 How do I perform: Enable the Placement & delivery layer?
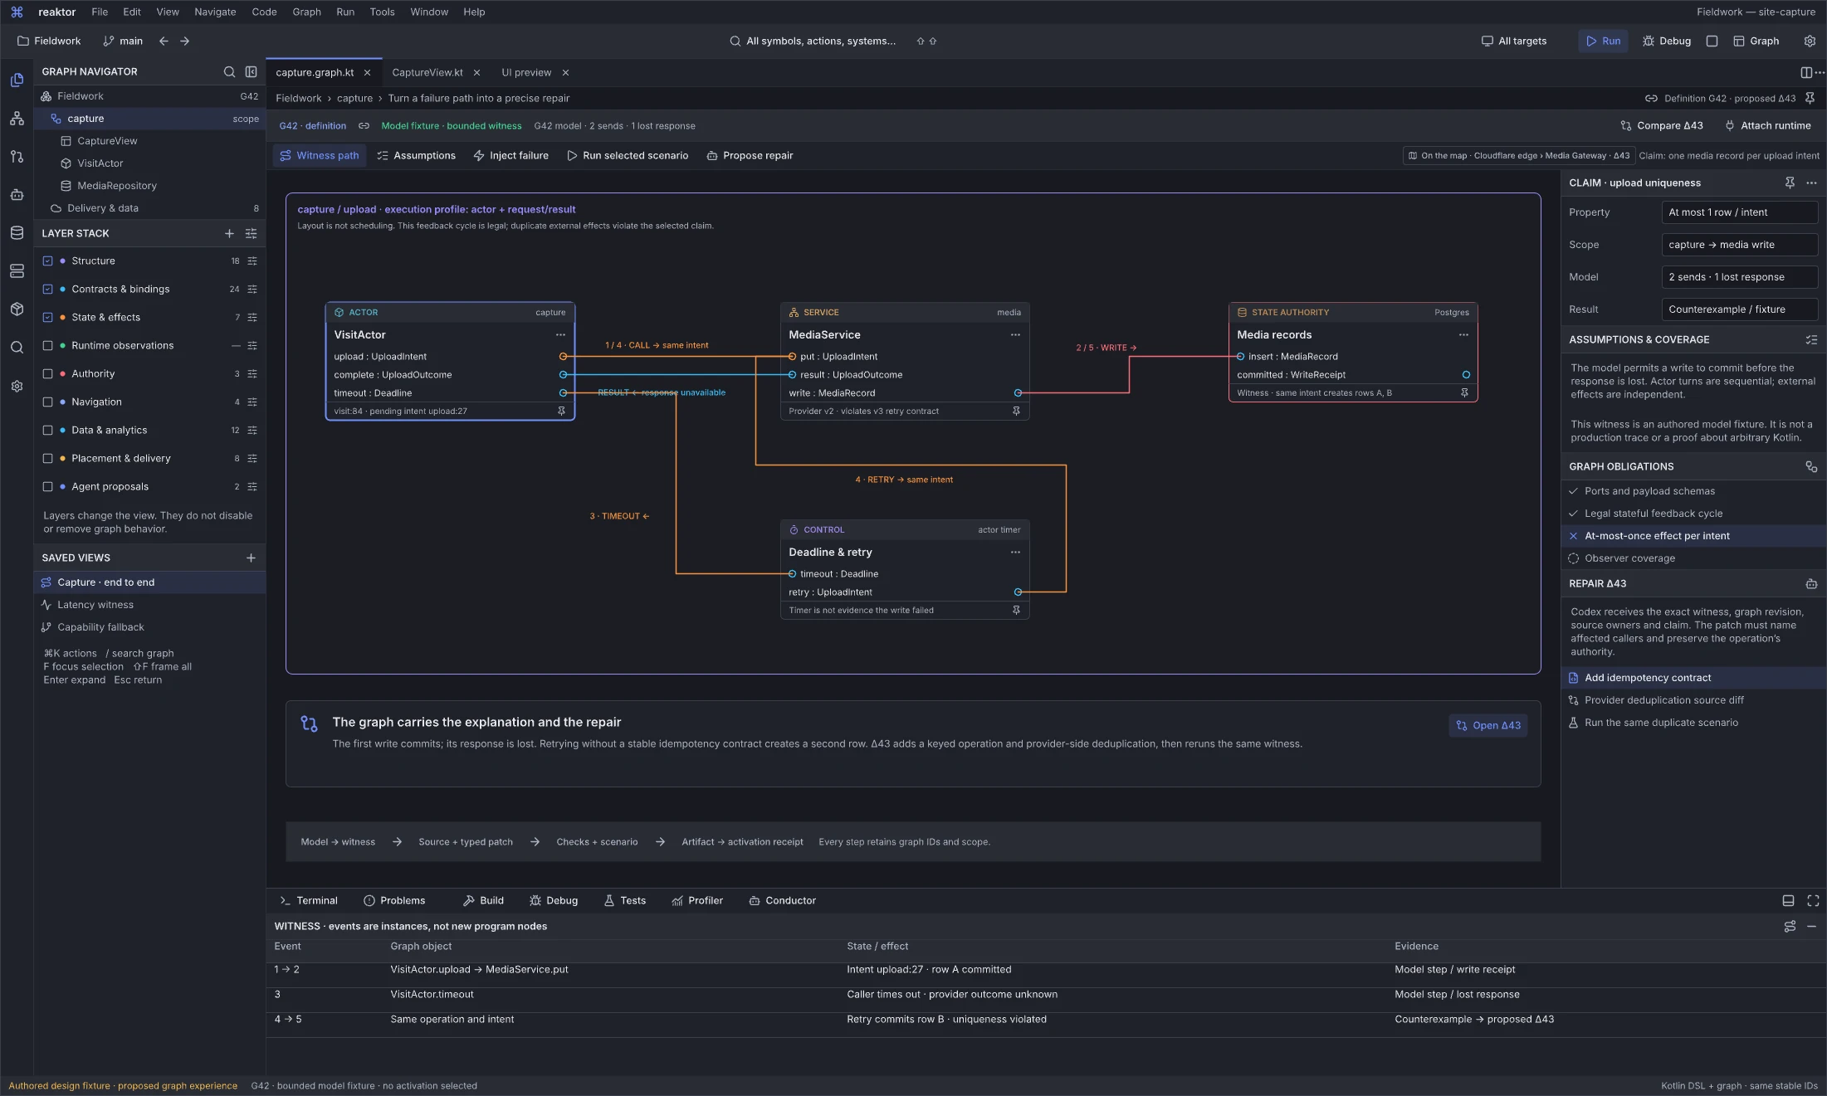pyautogui.click(x=47, y=459)
